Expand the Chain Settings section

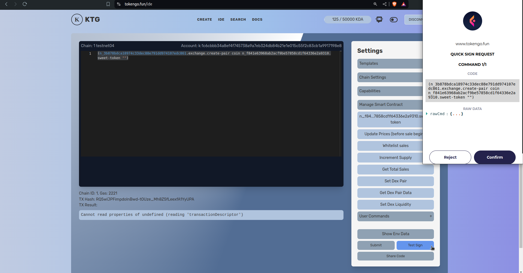390,77
